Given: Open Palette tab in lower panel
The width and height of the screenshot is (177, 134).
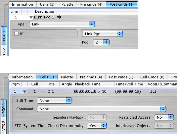Looking at the screenshot, I should click(x=67, y=77).
